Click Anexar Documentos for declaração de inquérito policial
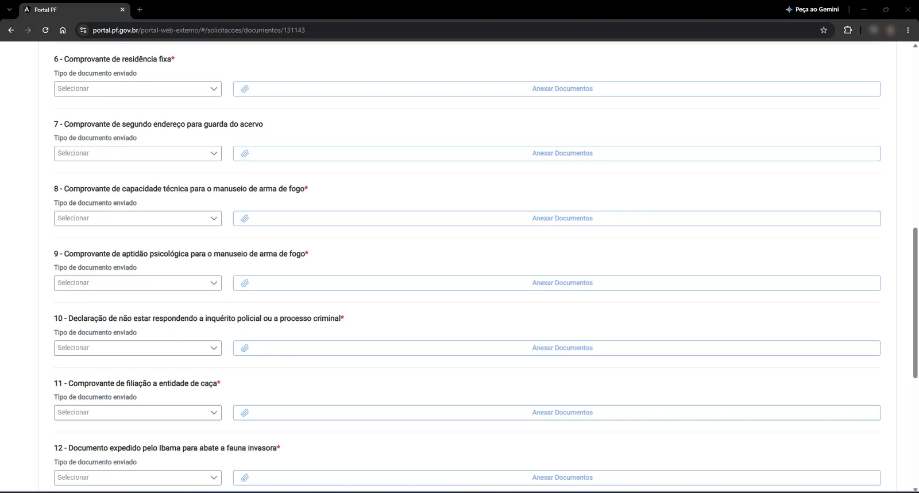The height and width of the screenshot is (493, 919). click(x=557, y=348)
